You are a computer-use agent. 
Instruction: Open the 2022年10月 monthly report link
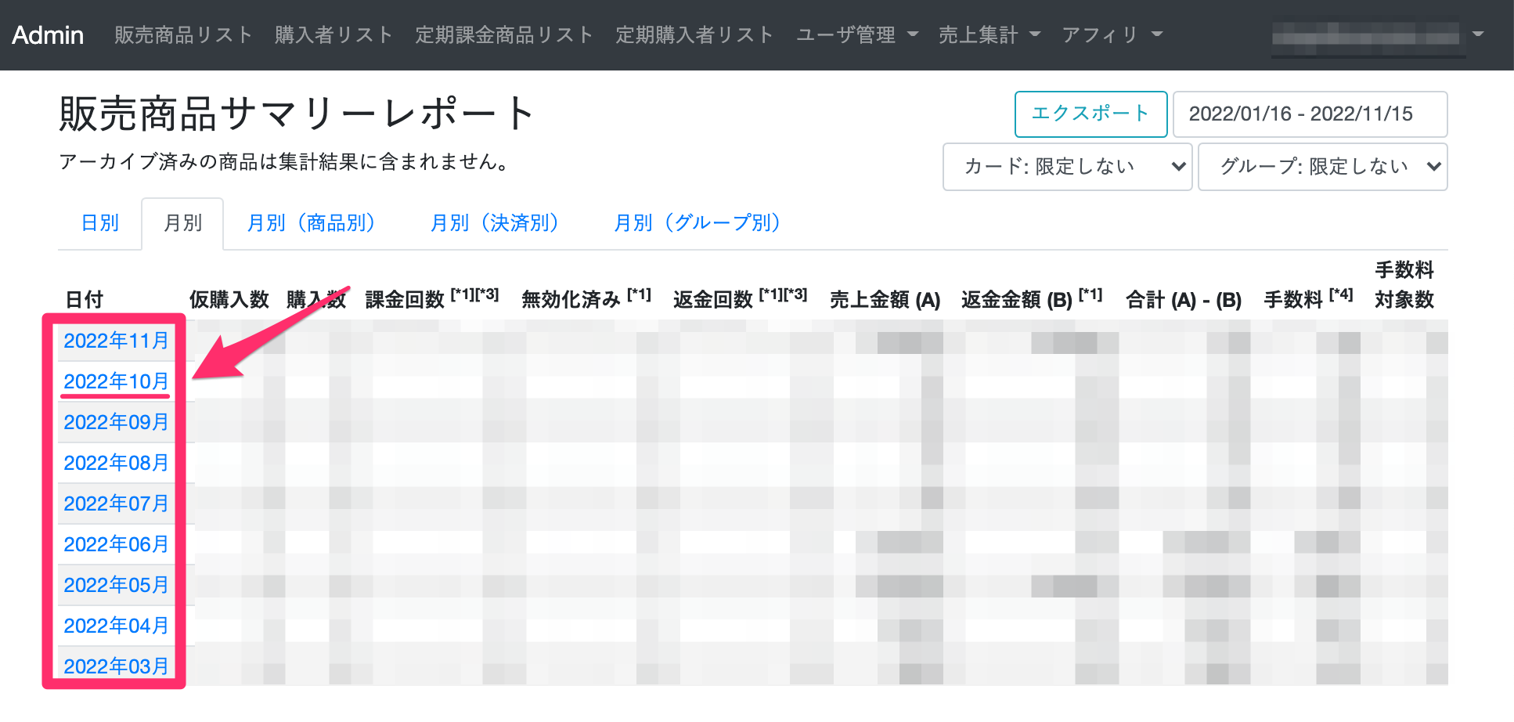point(116,381)
